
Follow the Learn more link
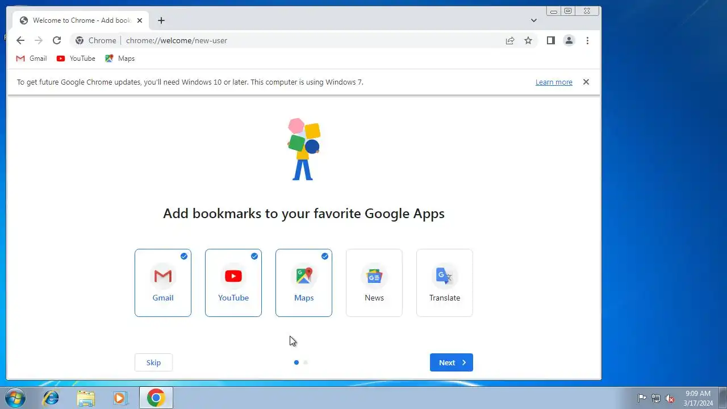point(554,82)
